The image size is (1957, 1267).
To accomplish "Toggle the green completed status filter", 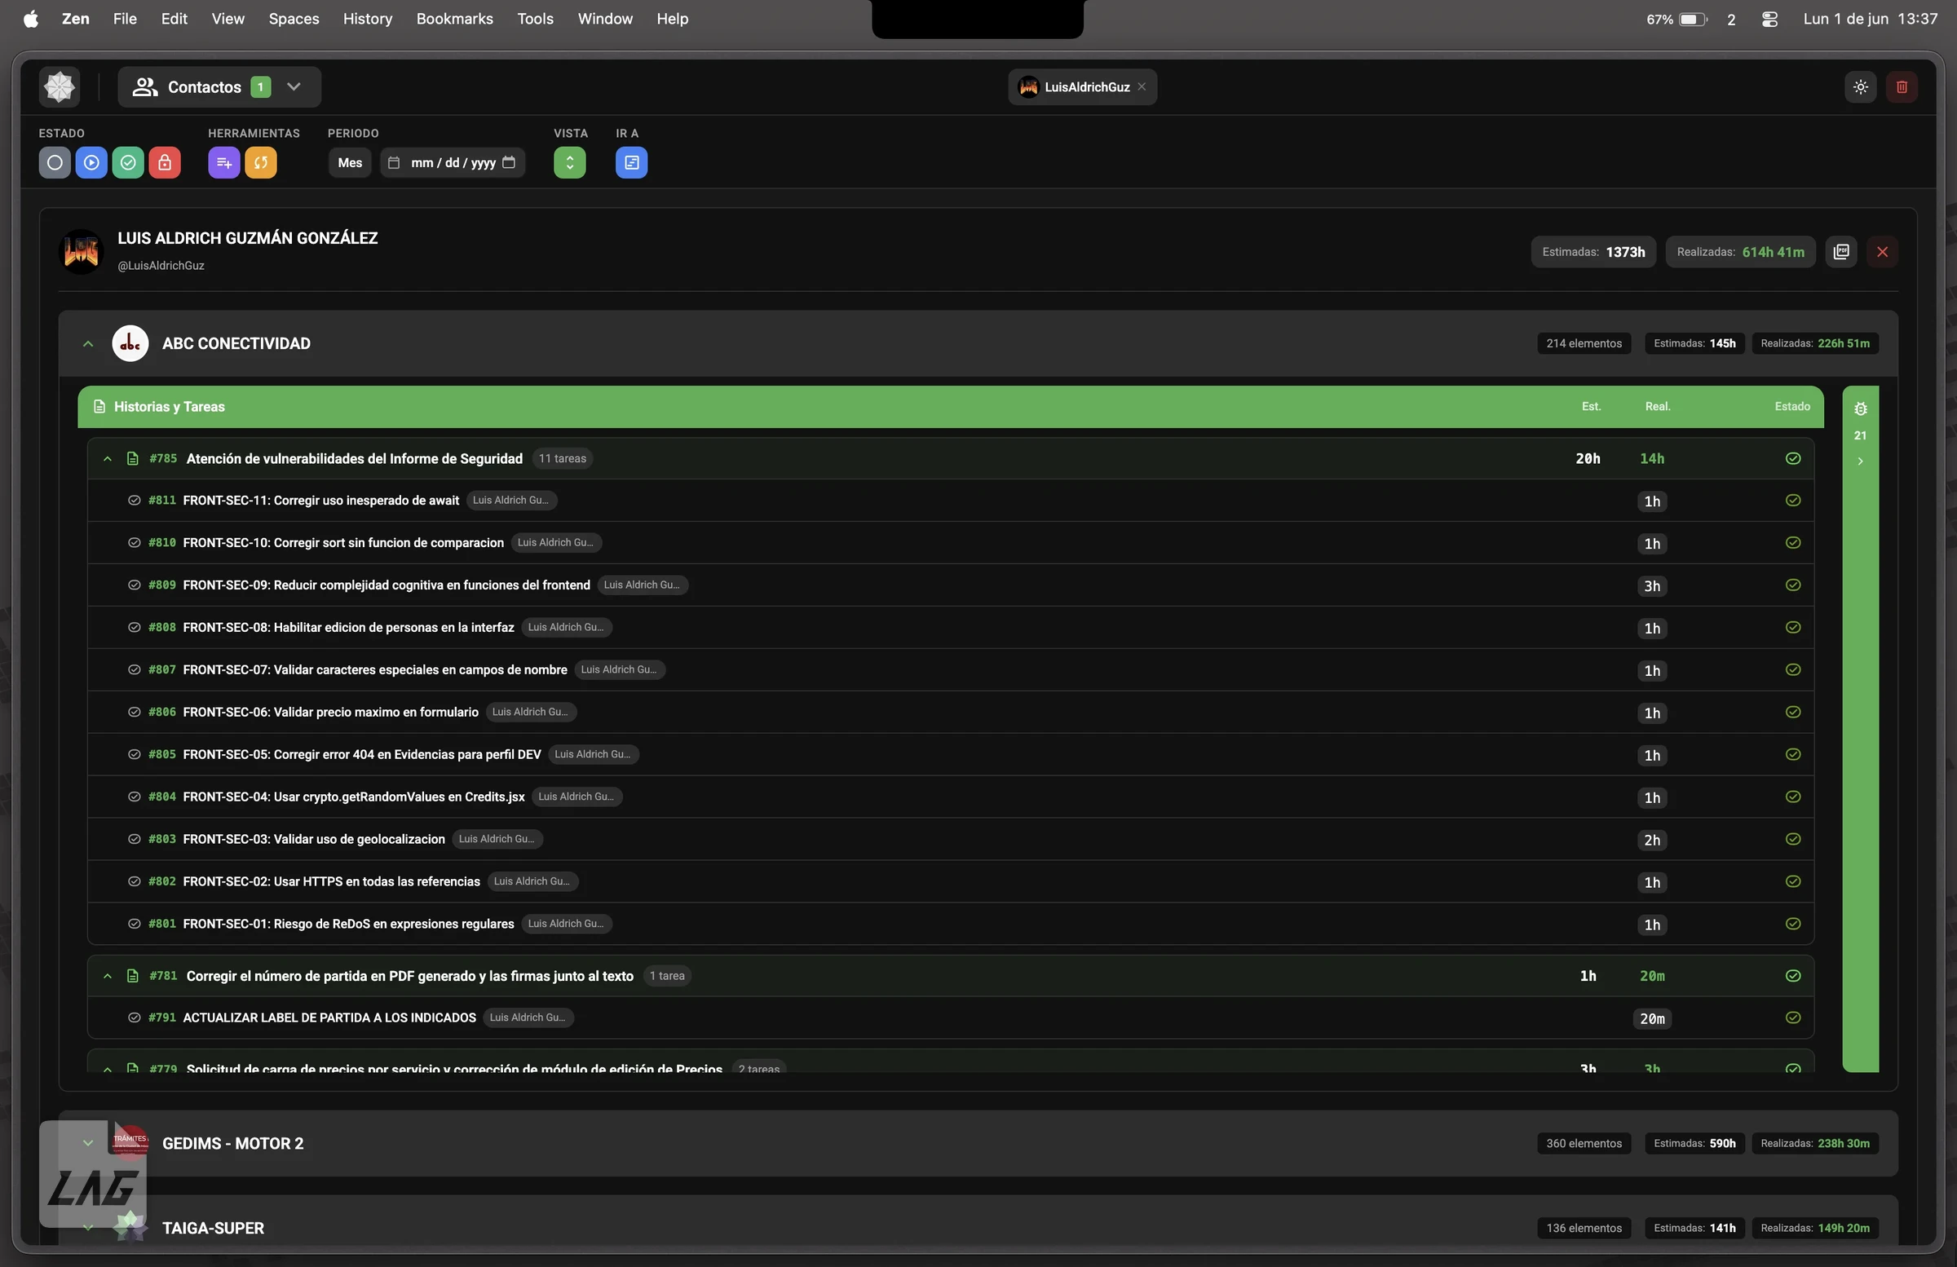I will pyautogui.click(x=128, y=162).
